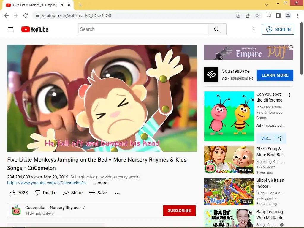Click Pizza Song & More Best Ba... title
Viewport: 304px width, 228px height.
(x=270, y=152)
